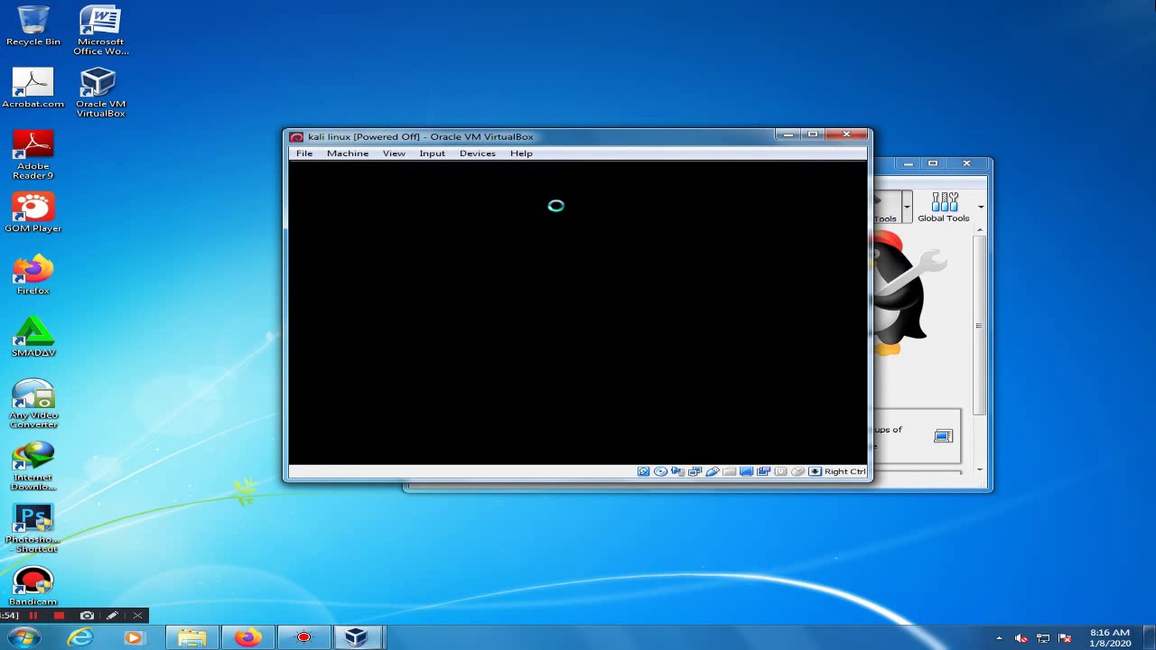The height and width of the screenshot is (650, 1156).
Task: Select the Photoshop shortcut desktop icon
Action: pos(33,528)
